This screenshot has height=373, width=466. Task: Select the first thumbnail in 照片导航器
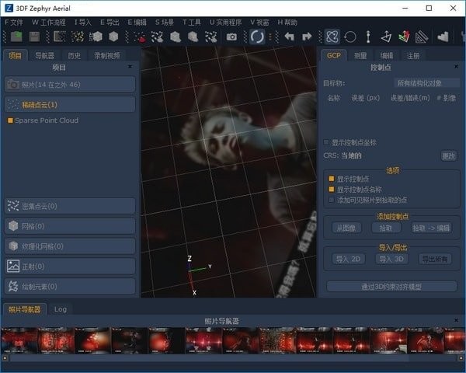[x=19, y=340]
